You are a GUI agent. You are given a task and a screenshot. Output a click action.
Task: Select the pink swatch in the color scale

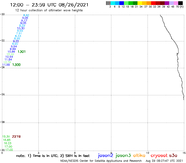coord(176,3)
